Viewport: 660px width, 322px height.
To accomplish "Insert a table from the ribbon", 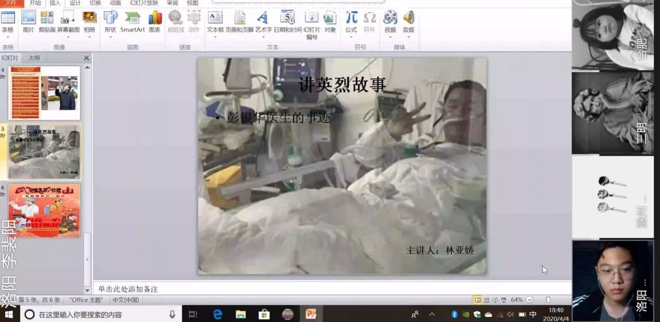I will pyautogui.click(x=8, y=21).
